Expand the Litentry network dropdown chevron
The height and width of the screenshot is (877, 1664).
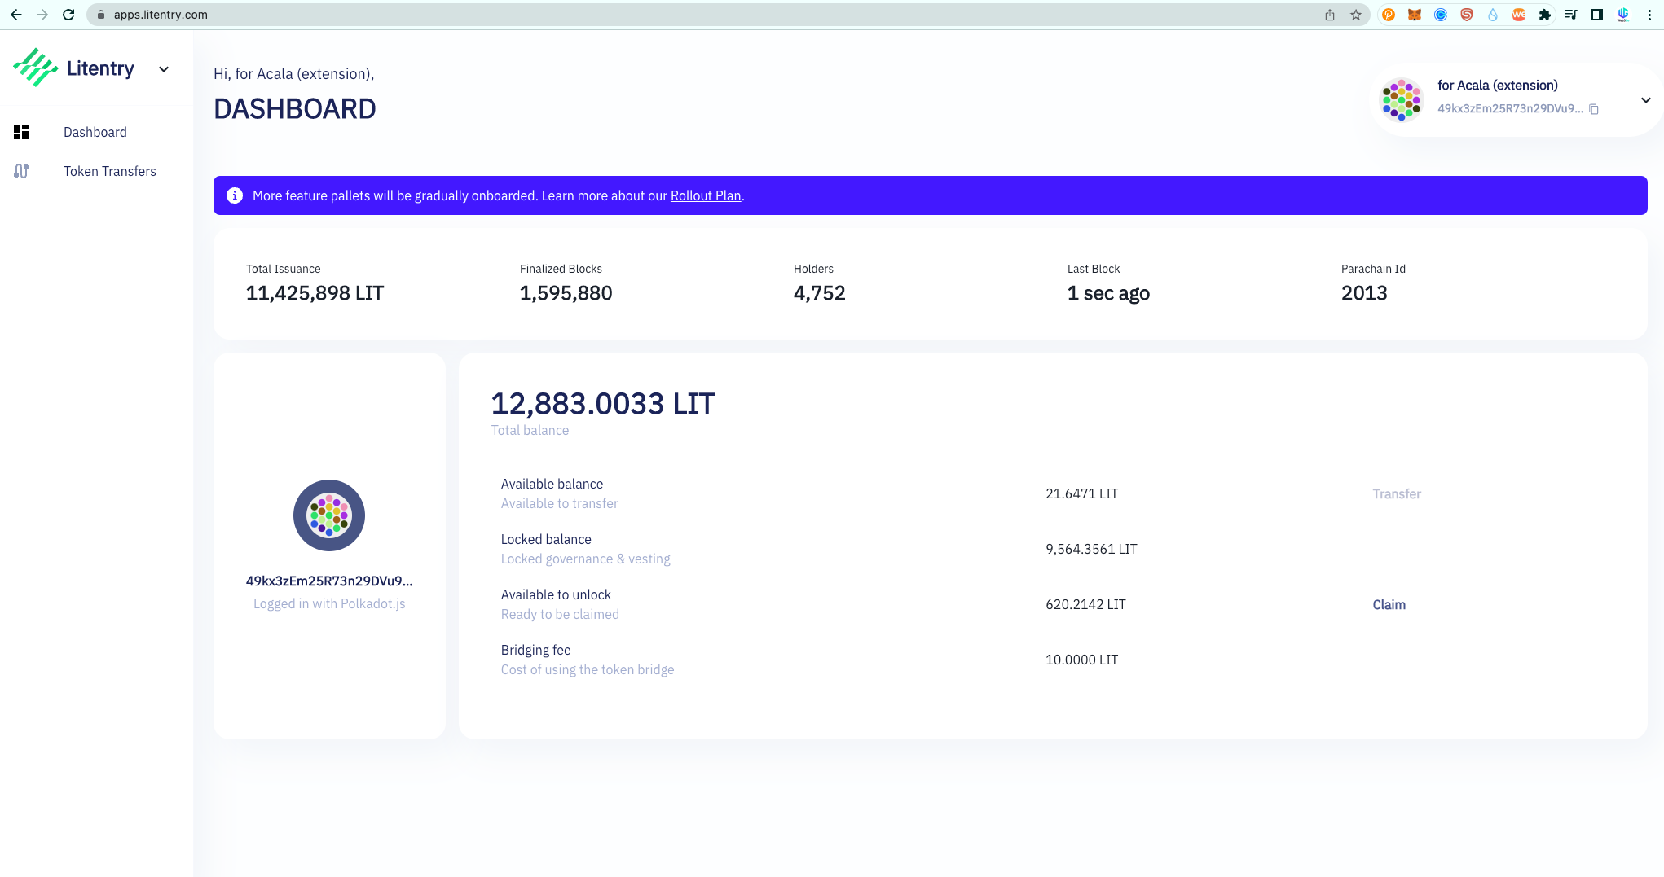pyautogui.click(x=164, y=69)
